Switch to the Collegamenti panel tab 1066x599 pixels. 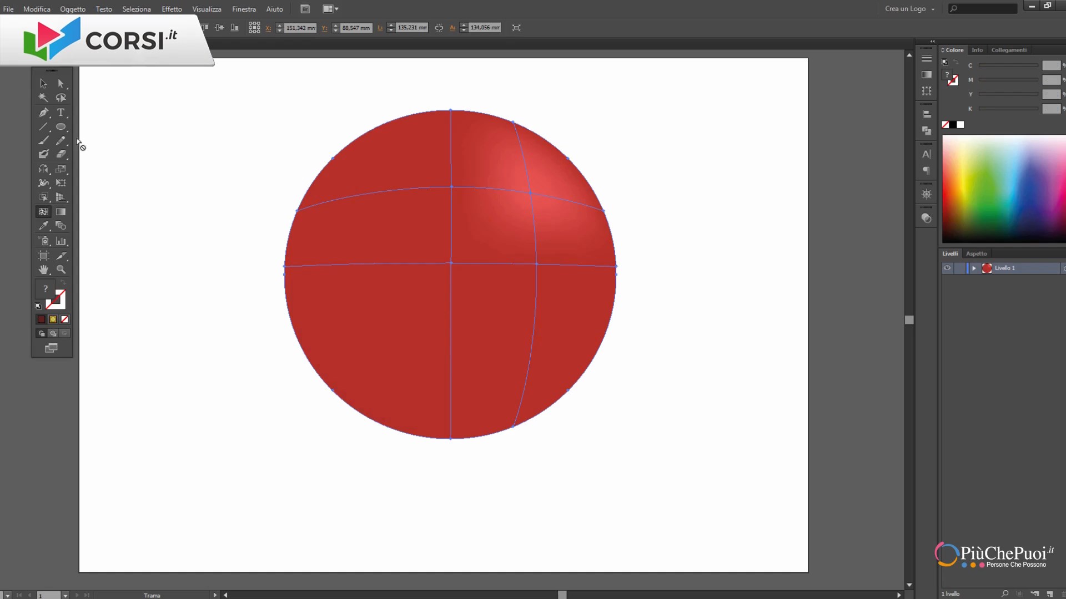1009,50
